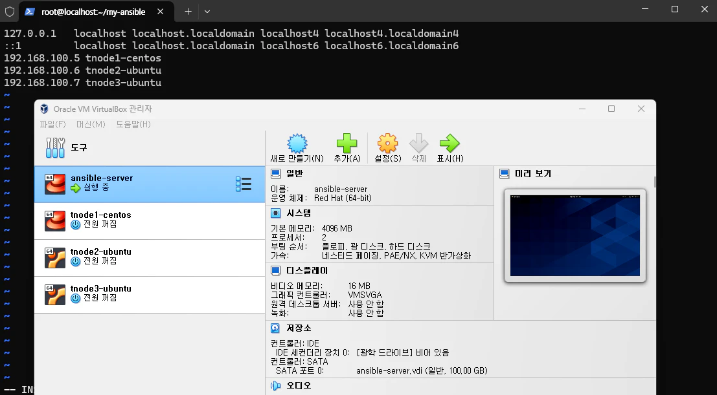Click the greyed Discard (삭제) arrow icon

click(419, 144)
